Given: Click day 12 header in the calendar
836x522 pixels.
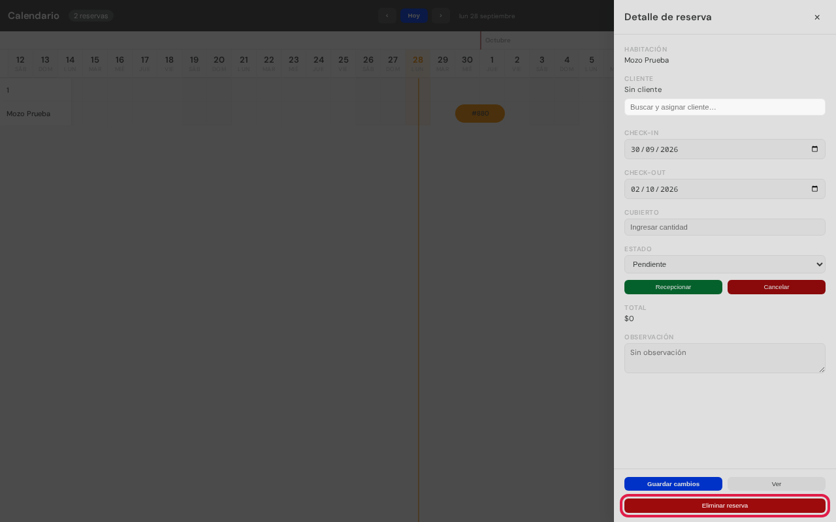Looking at the screenshot, I should point(20,63).
